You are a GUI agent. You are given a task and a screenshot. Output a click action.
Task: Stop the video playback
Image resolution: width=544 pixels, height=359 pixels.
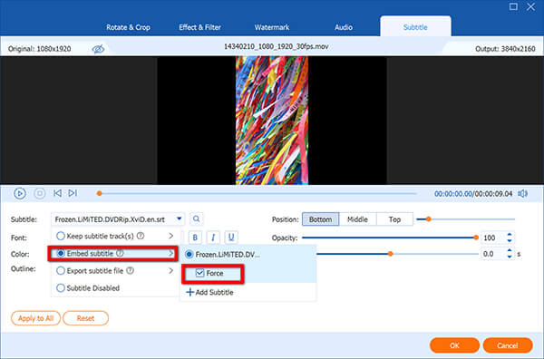click(40, 193)
